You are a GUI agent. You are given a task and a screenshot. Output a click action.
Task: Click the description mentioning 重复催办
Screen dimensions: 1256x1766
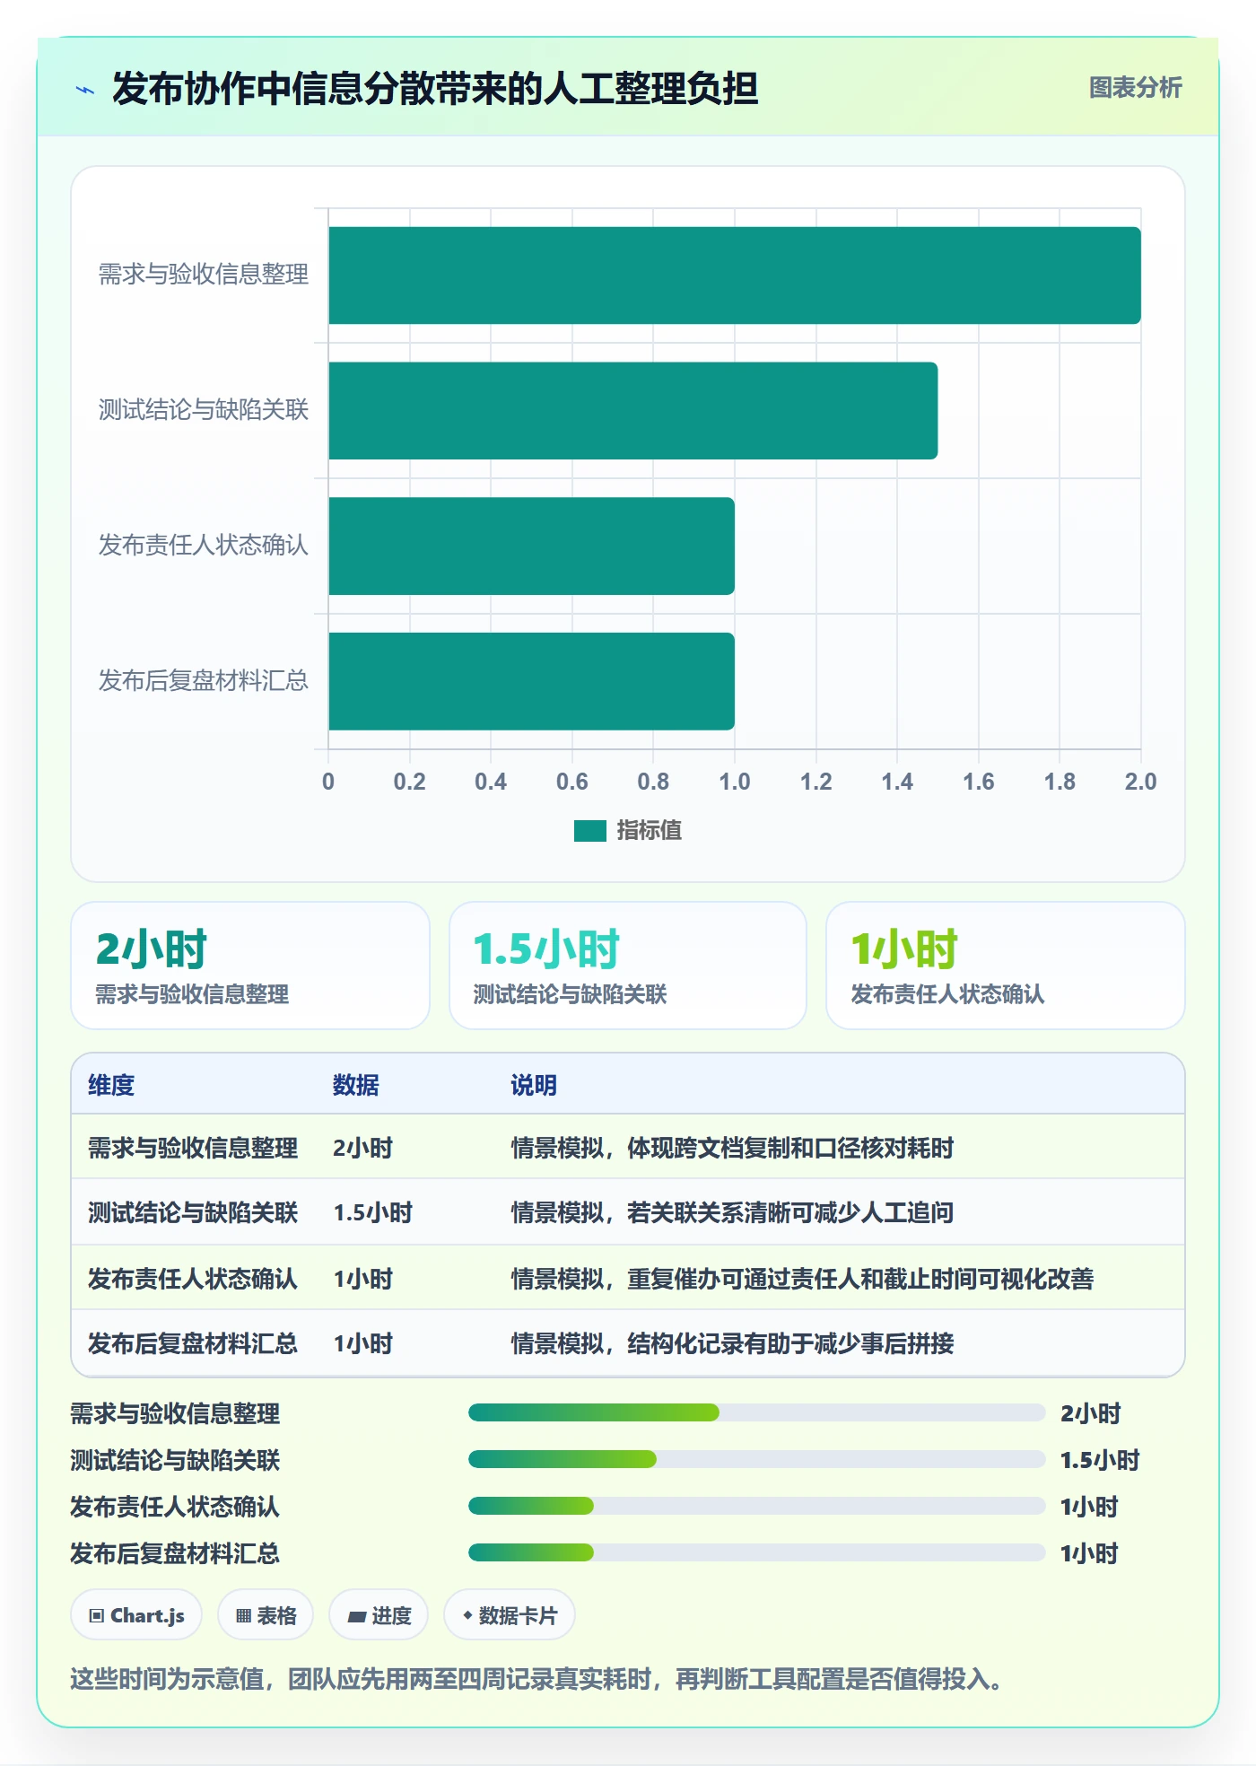coord(802,1279)
